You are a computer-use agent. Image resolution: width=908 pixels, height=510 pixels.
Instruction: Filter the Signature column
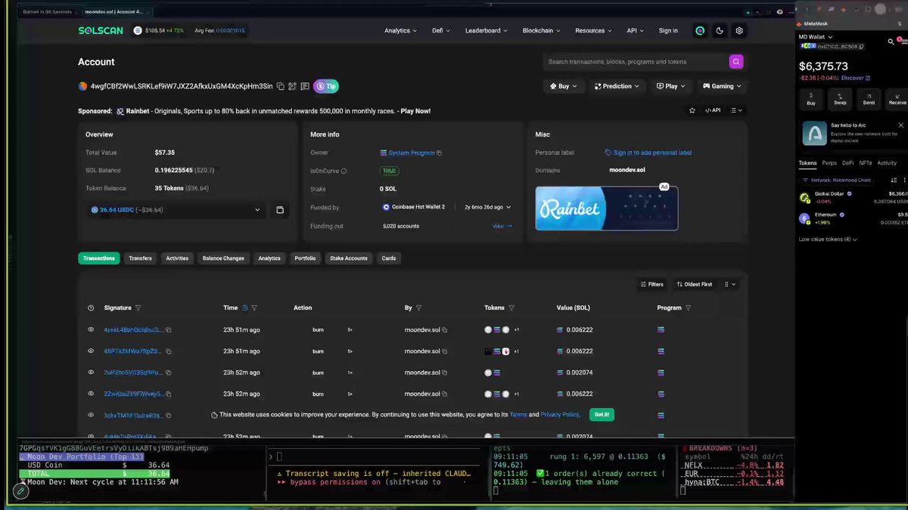tap(138, 308)
